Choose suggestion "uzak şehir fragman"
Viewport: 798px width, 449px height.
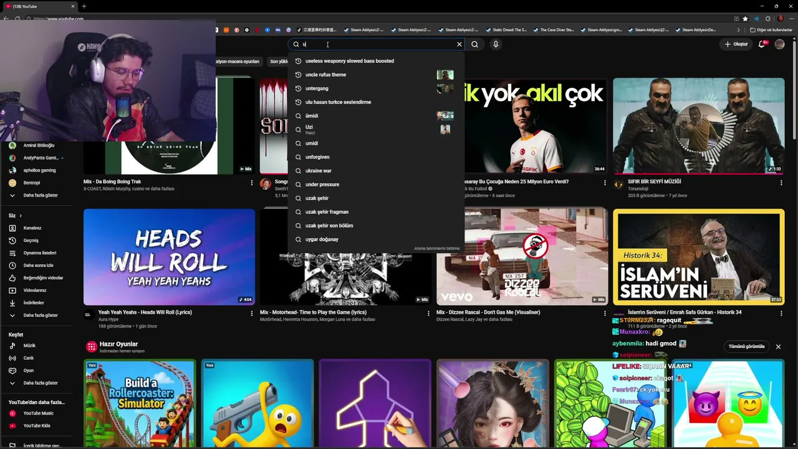[x=376, y=212]
